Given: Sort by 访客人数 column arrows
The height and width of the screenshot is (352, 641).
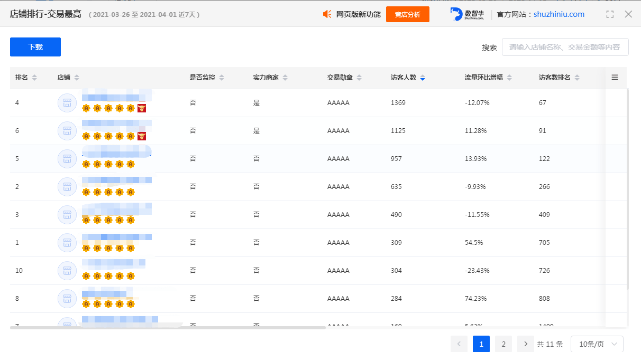Looking at the screenshot, I should point(423,78).
